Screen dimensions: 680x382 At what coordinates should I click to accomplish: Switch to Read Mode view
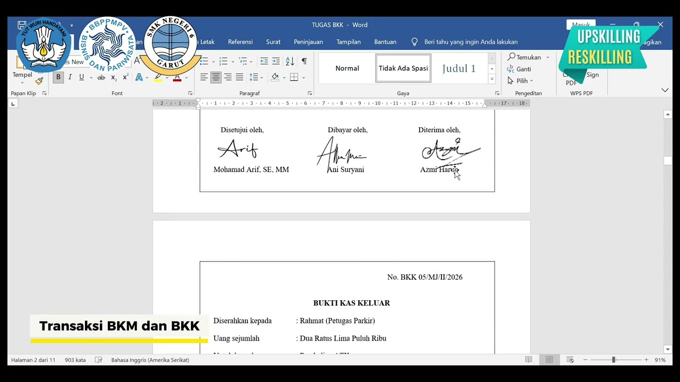tap(529, 360)
